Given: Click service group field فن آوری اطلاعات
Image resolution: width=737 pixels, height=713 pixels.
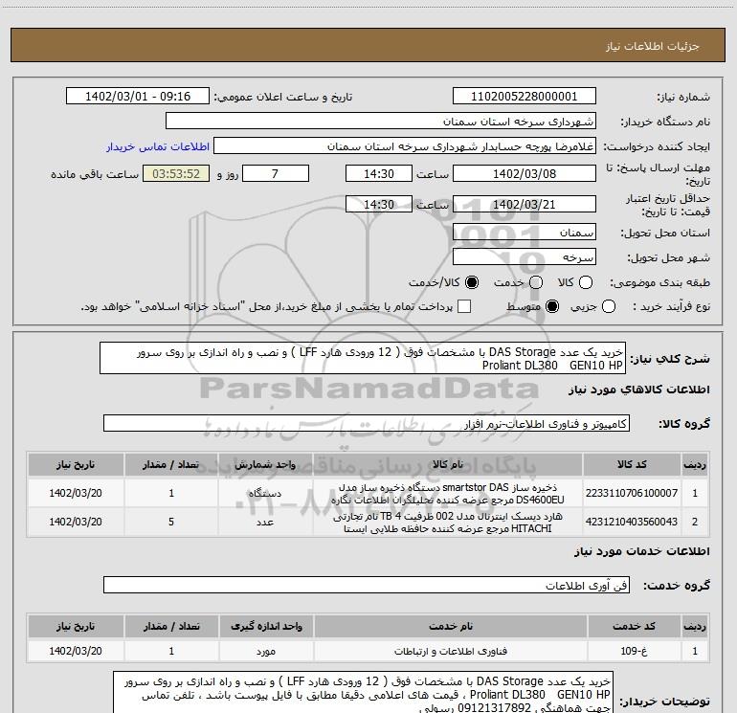Looking at the screenshot, I should pyautogui.click(x=367, y=585).
